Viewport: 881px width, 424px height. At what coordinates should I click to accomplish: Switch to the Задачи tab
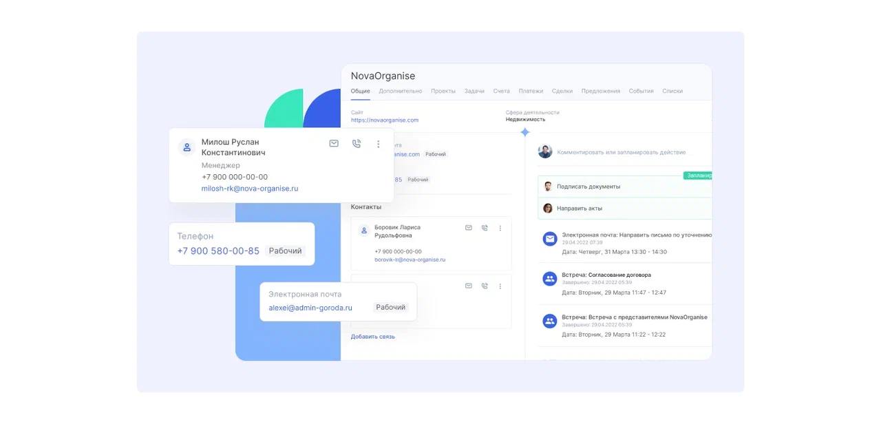coord(474,91)
